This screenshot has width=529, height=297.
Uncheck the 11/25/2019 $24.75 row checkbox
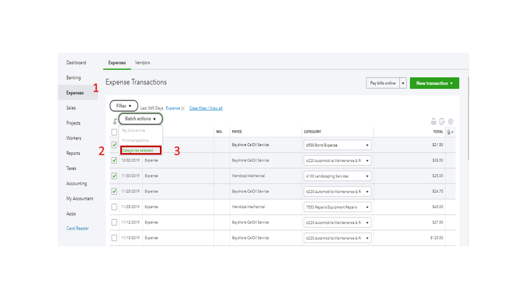click(114, 191)
